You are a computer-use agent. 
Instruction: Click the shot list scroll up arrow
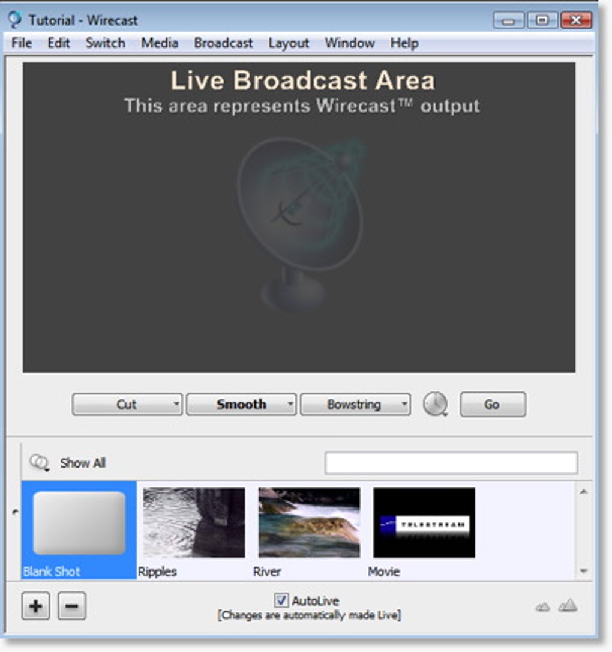[x=584, y=492]
